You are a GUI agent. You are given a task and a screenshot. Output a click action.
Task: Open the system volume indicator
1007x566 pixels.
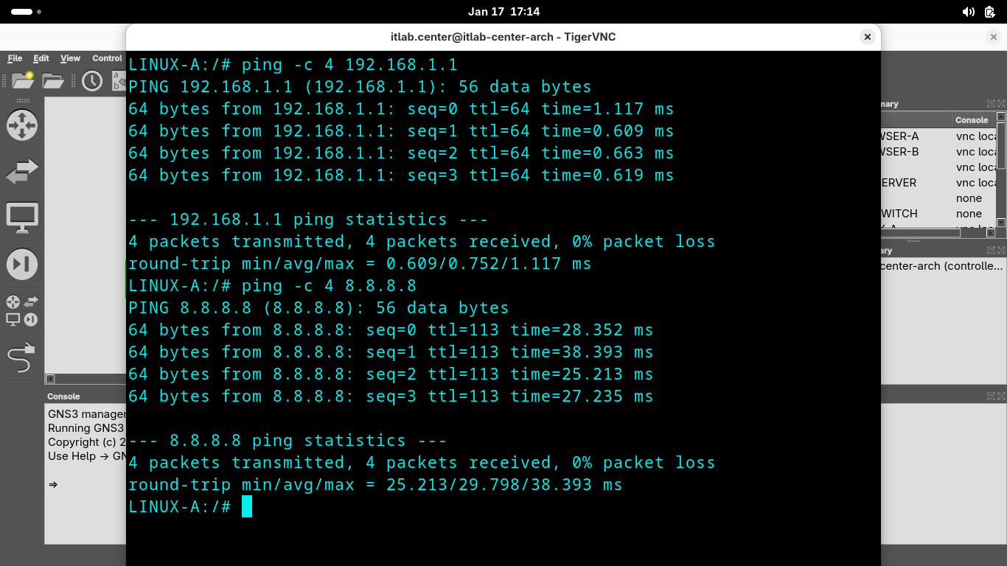(968, 12)
